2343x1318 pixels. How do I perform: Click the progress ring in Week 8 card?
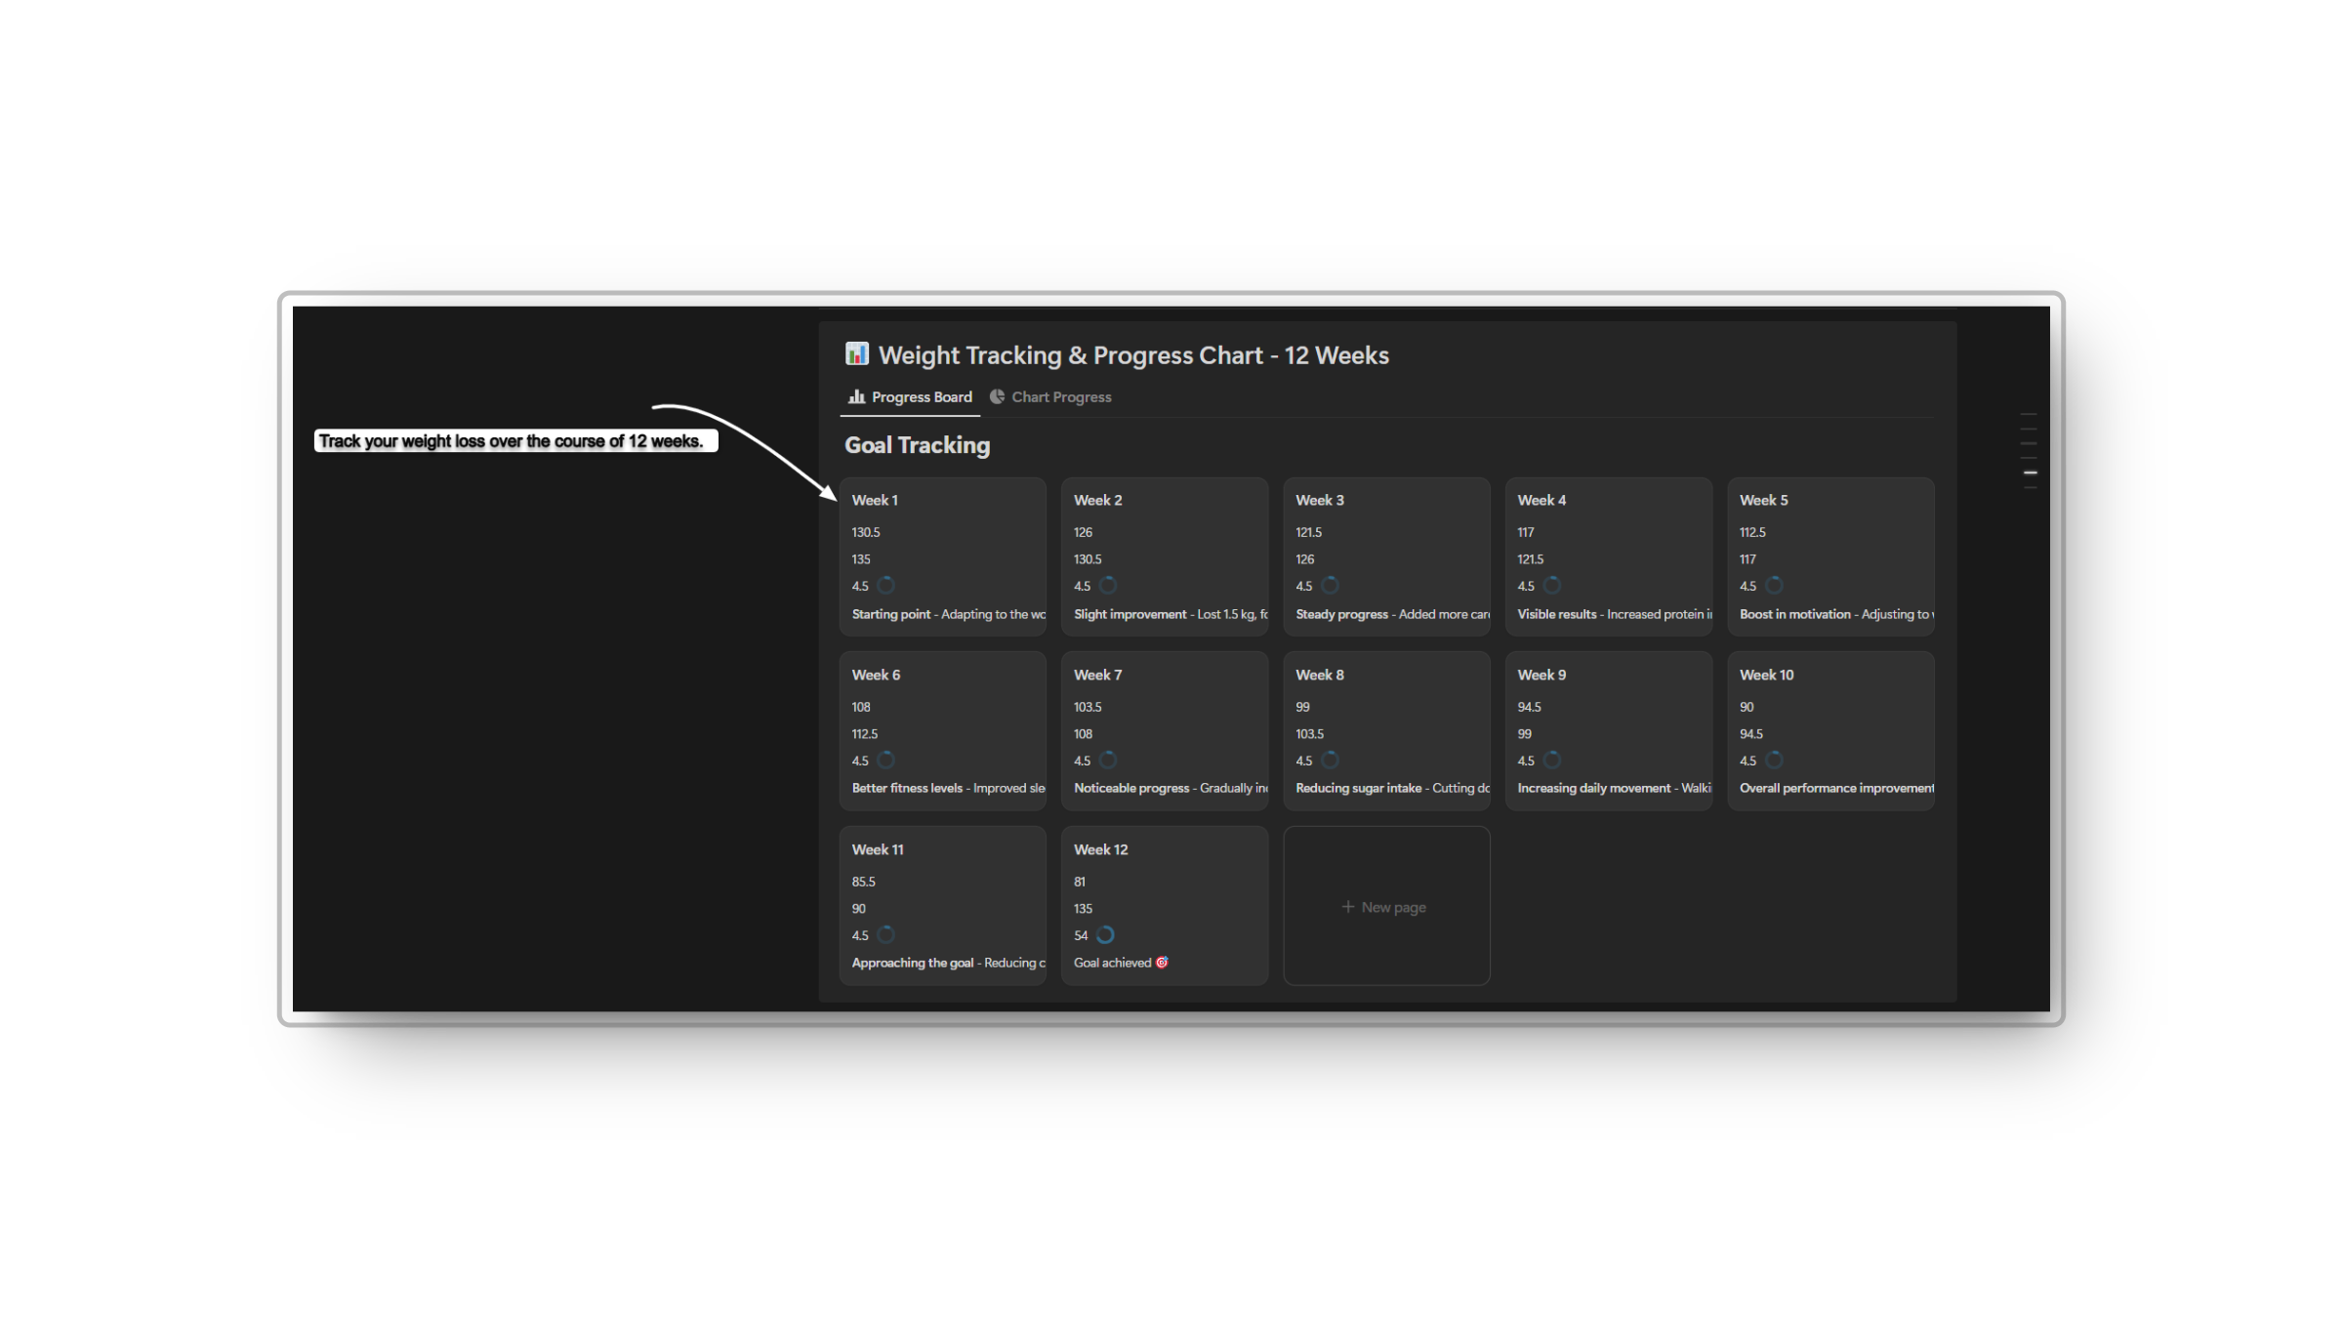(x=1330, y=761)
